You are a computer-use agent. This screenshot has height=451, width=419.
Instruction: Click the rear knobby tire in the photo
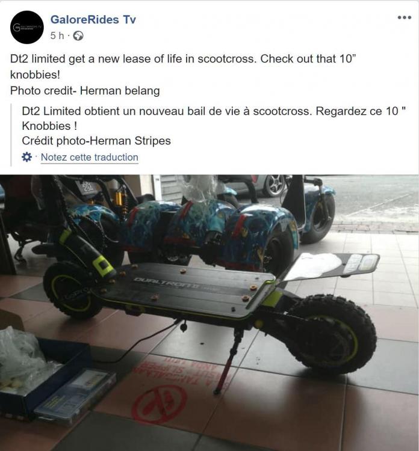coord(332,334)
